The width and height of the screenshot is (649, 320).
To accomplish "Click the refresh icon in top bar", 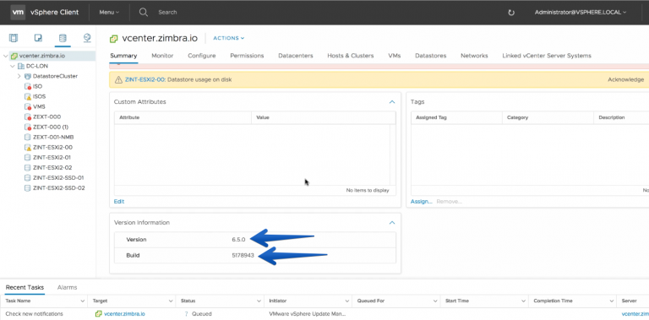I will pos(511,13).
